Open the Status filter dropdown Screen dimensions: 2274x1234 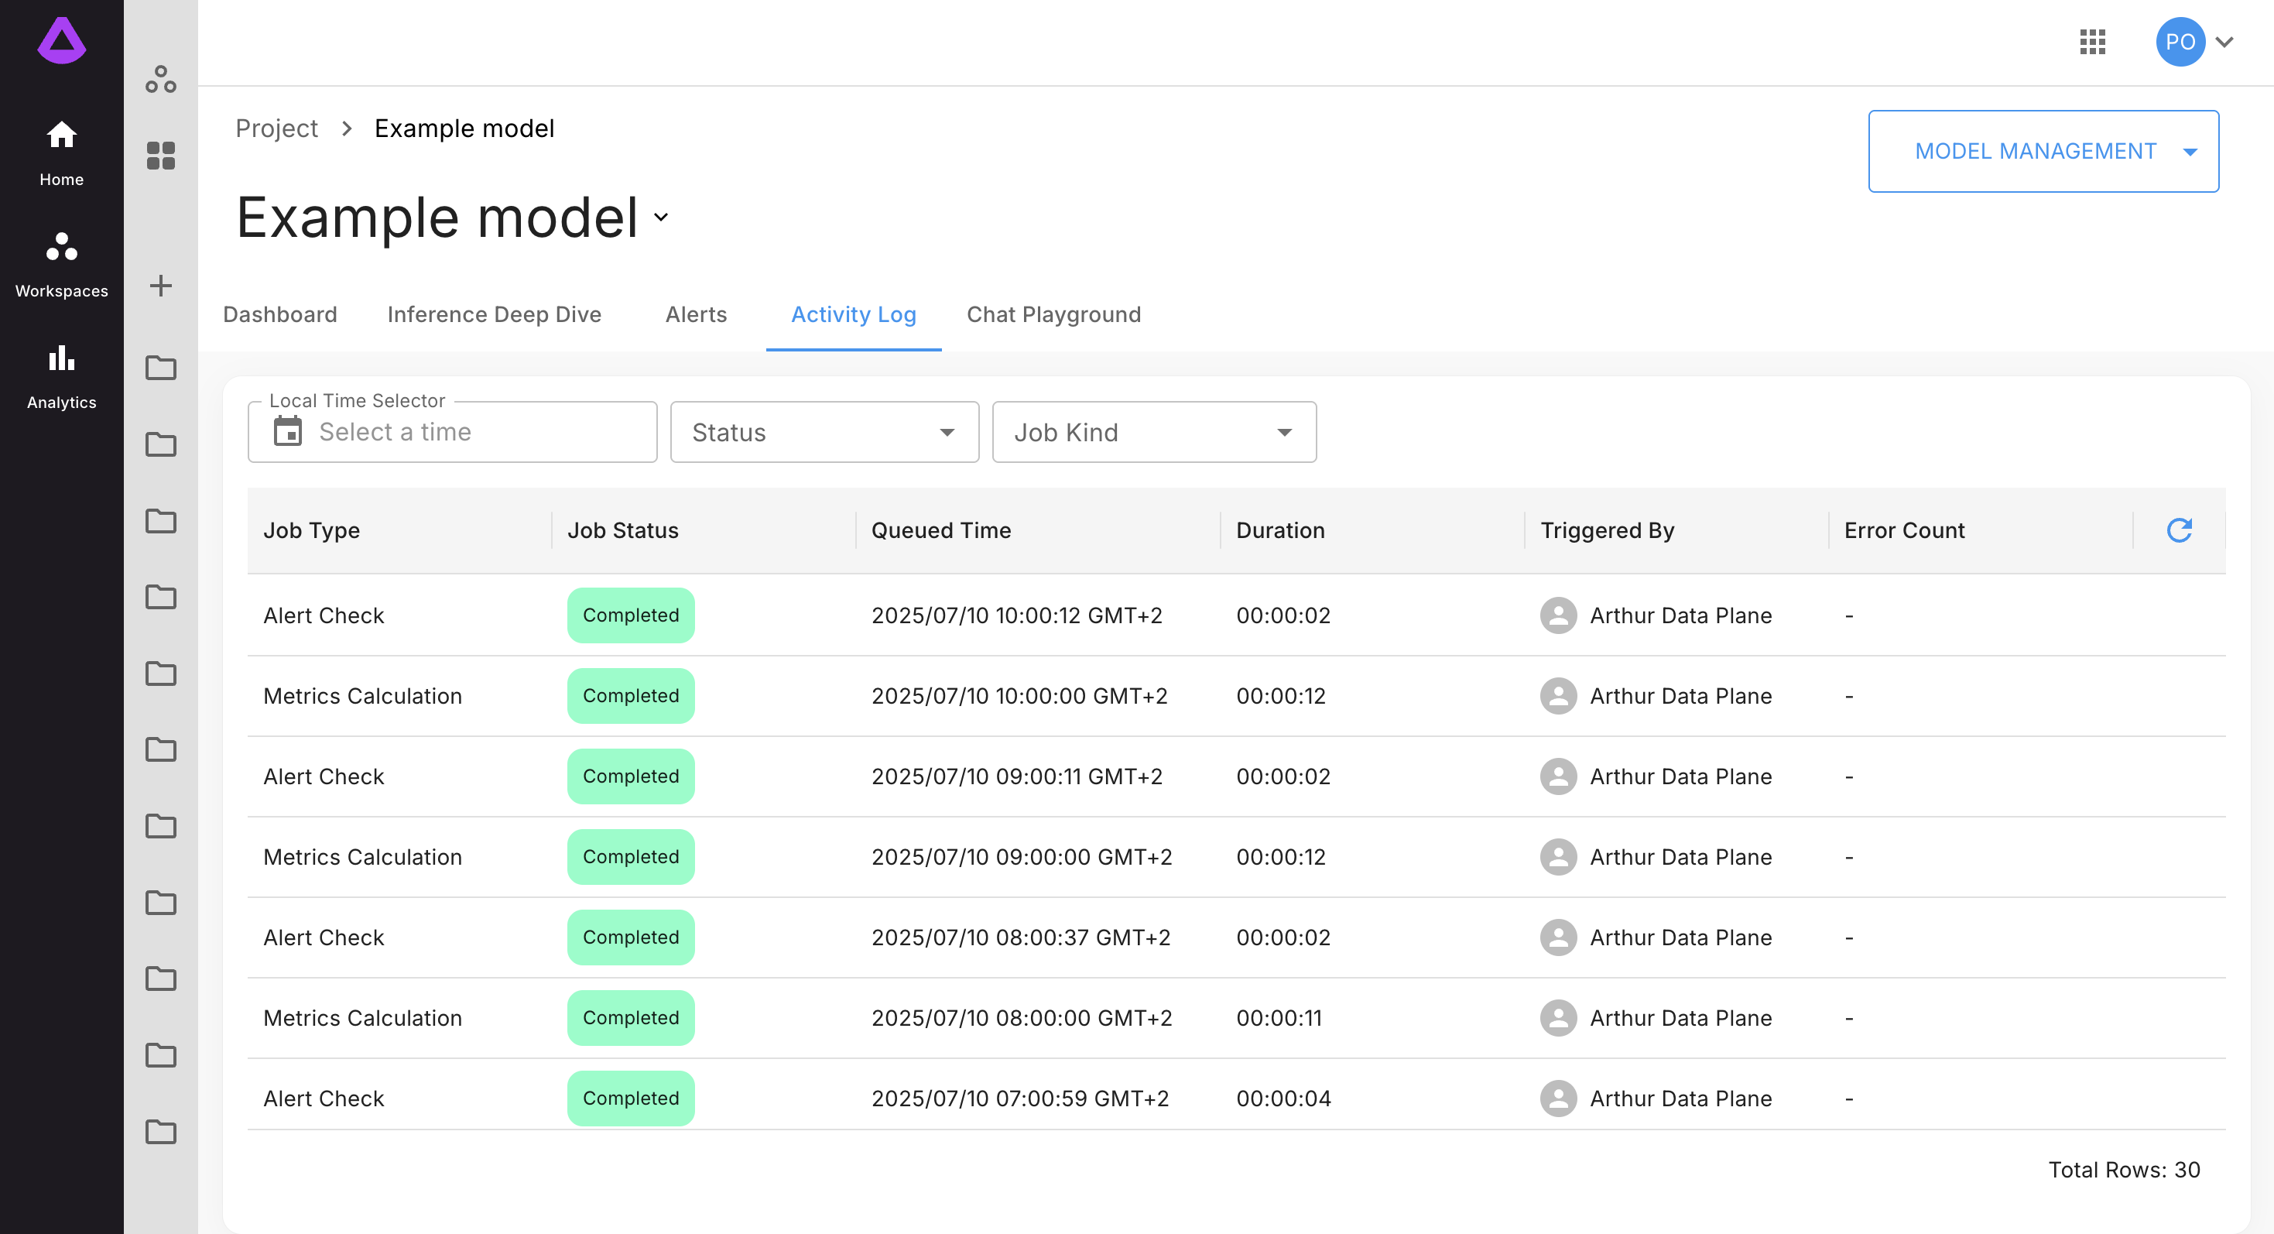[824, 432]
